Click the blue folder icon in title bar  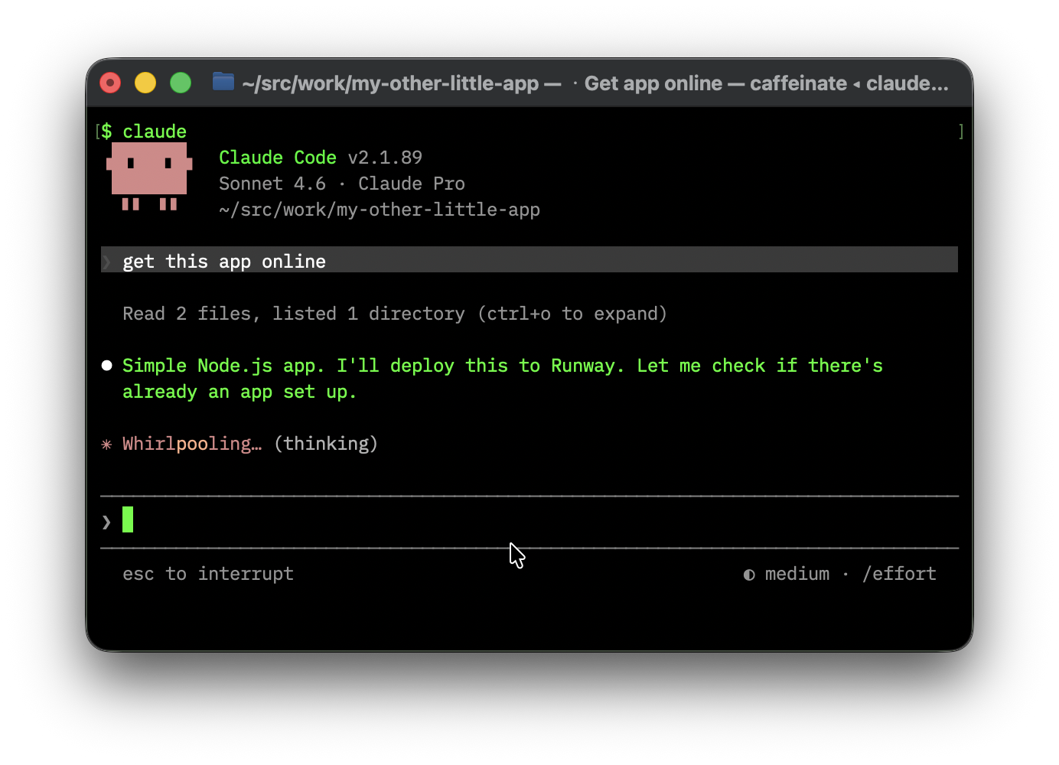[x=223, y=81]
